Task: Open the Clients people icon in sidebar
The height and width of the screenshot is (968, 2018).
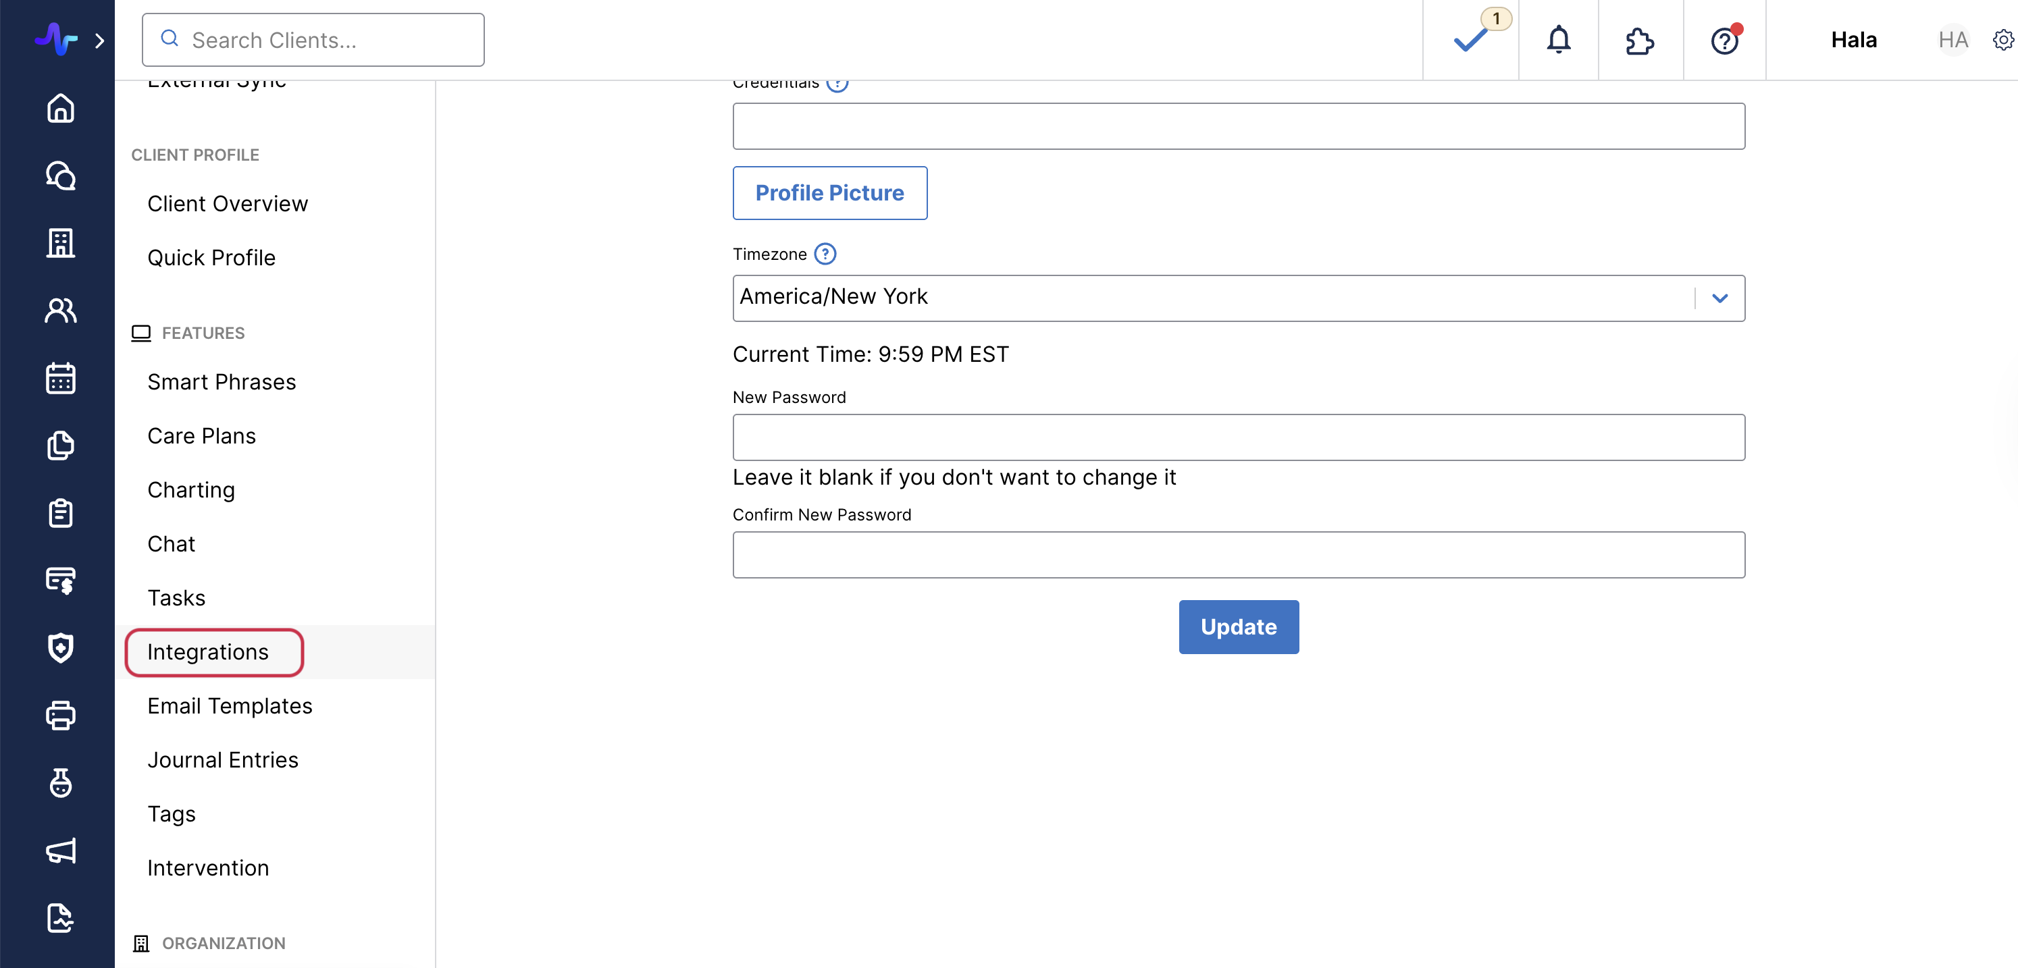Action: [60, 310]
